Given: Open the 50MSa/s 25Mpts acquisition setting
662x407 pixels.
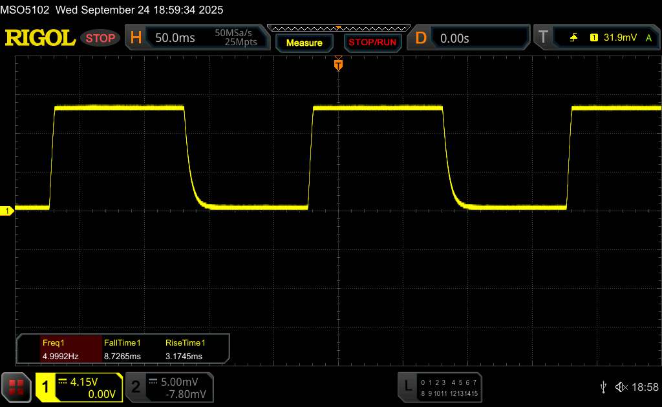Looking at the screenshot, I should [x=236, y=38].
